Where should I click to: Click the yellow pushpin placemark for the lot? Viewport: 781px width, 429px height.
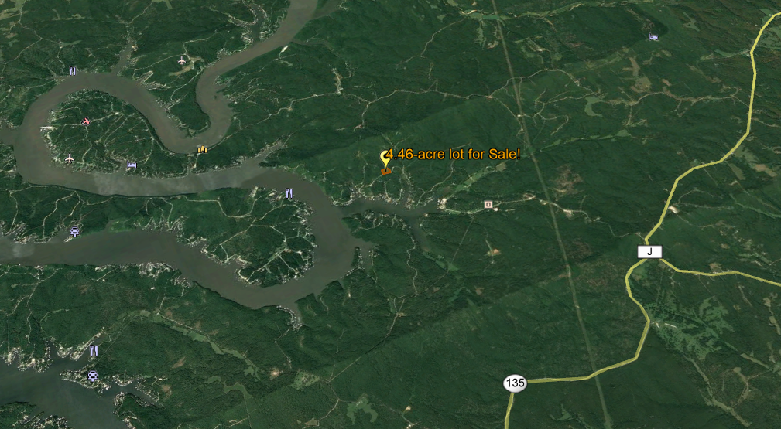(385, 159)
